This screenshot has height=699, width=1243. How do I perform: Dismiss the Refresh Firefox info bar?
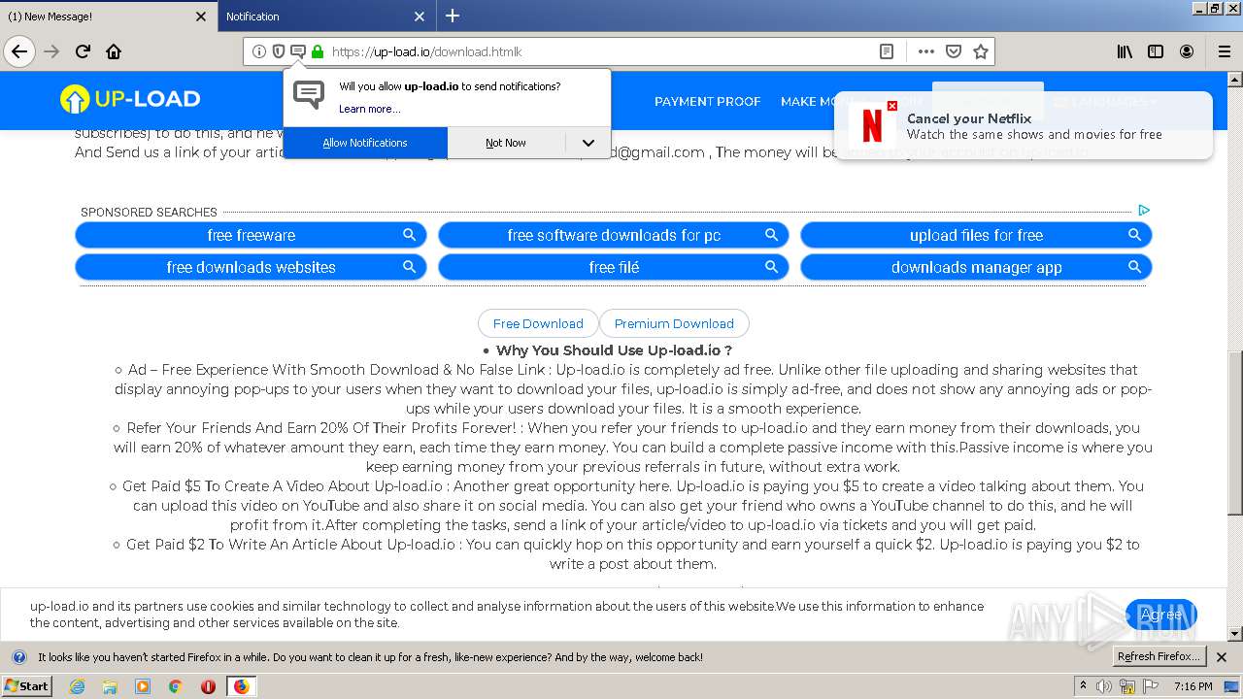click(x=1222, y=657)
